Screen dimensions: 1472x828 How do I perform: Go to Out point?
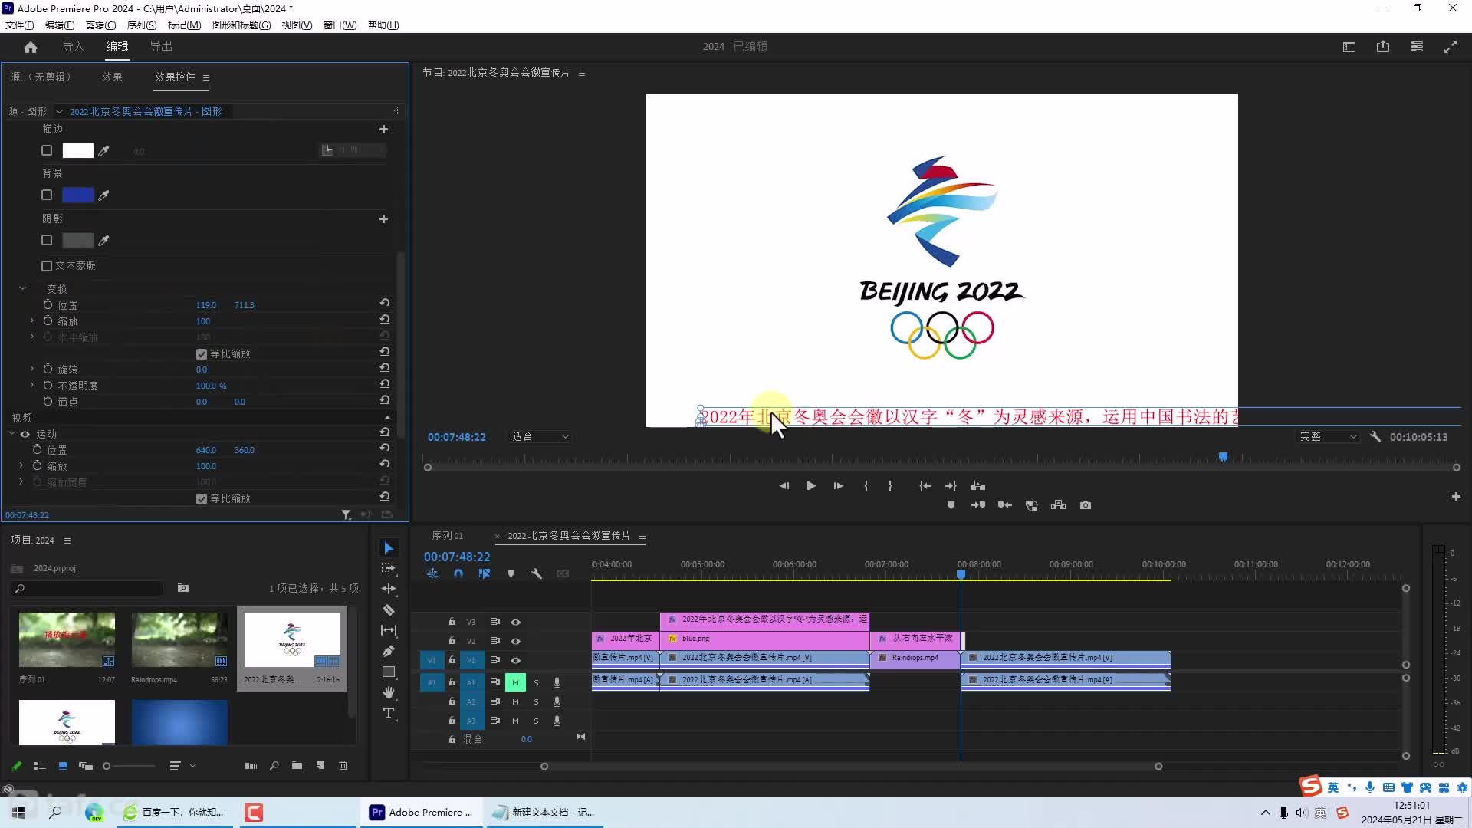click(951, 485)
